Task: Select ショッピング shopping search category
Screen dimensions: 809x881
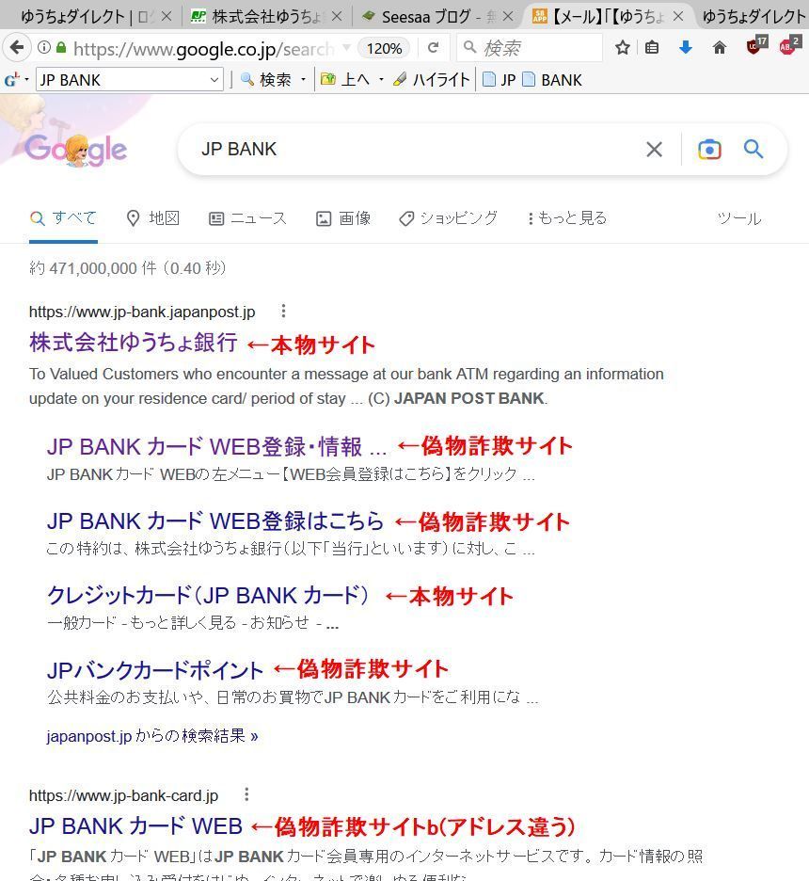Action: [x=448, y=218]
